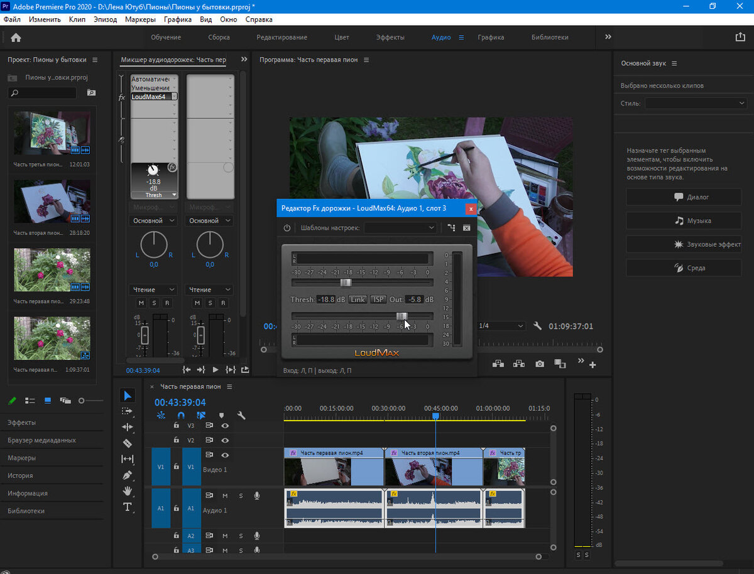Open the Маркеры menu
This screenshot has width=754, height=574.
(140, 19)
